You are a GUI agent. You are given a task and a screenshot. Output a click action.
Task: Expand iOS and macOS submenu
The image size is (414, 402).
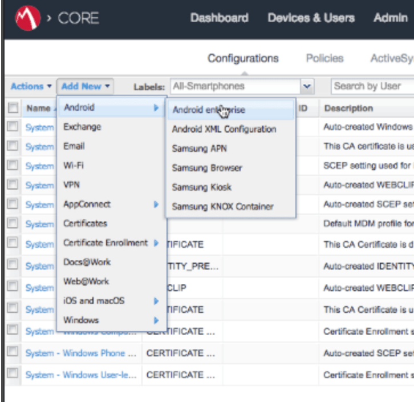(x=111, y=301)
